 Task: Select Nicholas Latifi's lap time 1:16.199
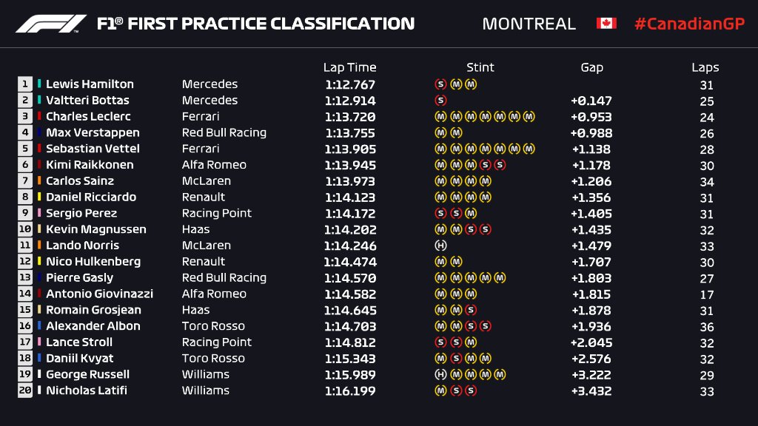coord(349,390)
